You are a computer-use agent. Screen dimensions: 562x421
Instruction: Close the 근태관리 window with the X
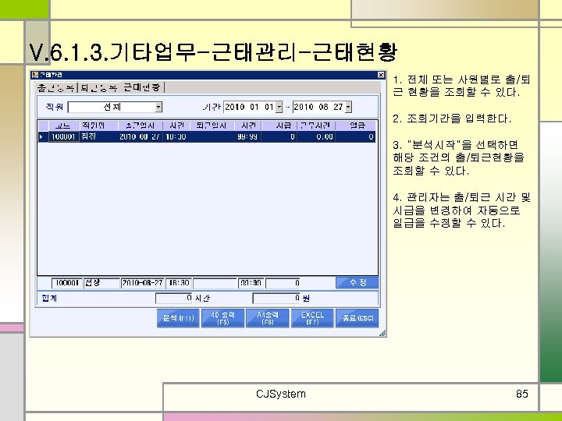click(x=381, y=75)
